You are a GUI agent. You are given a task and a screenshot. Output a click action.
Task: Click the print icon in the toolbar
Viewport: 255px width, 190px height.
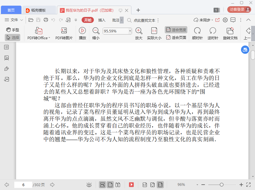pos(46,20)
